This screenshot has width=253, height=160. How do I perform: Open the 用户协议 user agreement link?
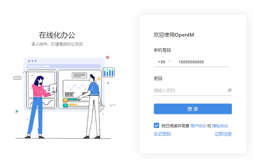click(198, 126)
